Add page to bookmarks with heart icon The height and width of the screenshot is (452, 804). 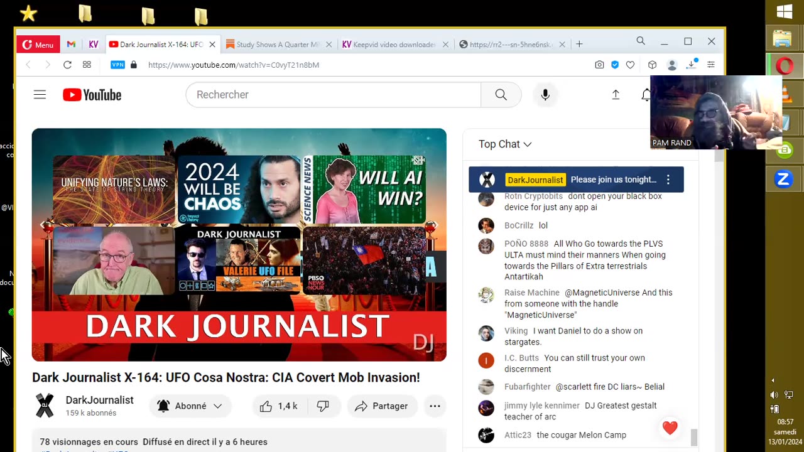(x=630, y=65)
